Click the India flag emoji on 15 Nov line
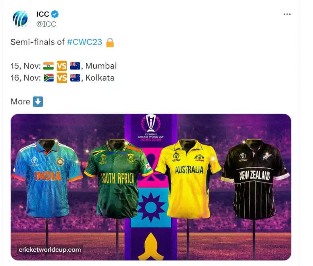The width and height of the screenshot is (313, 266). 48,66
